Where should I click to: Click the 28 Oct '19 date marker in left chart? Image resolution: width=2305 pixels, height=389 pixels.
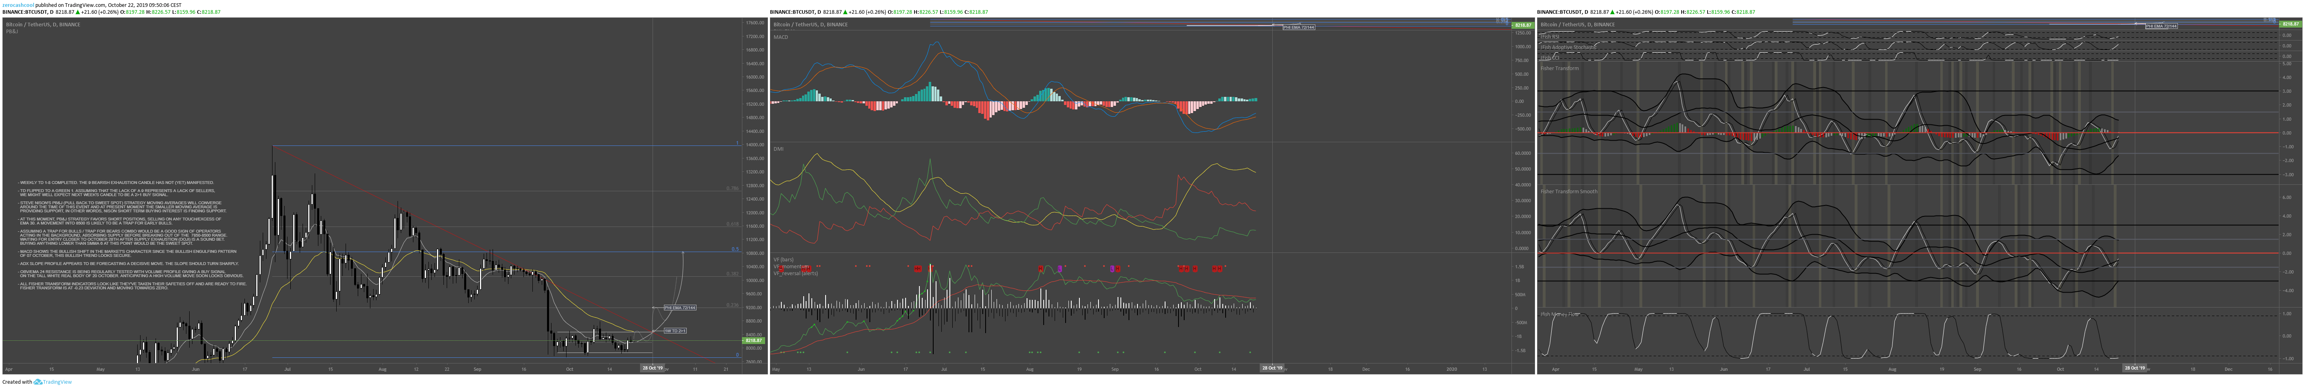[x=652, y=368]
